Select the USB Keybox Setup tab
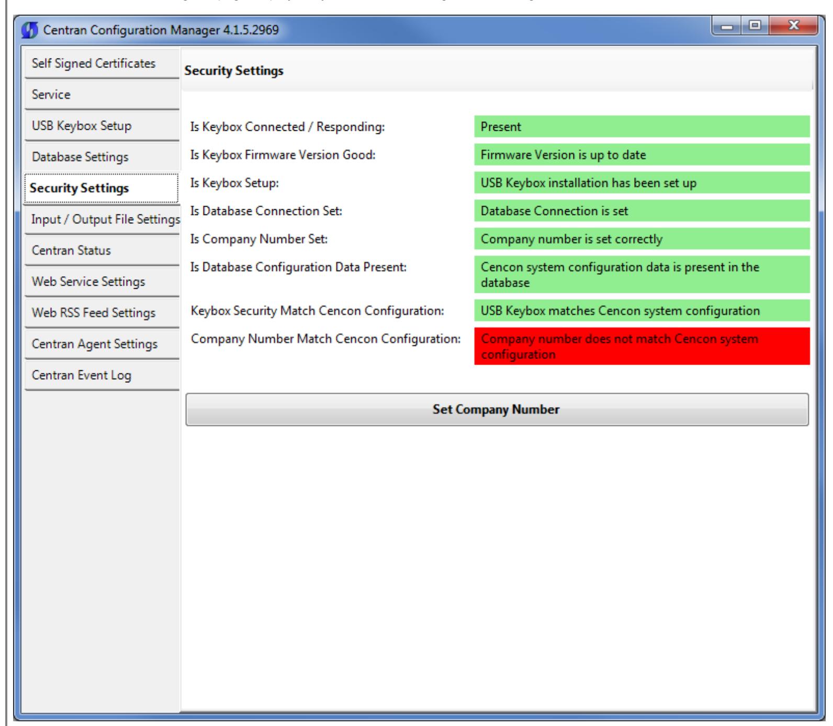 coord(102,126)
